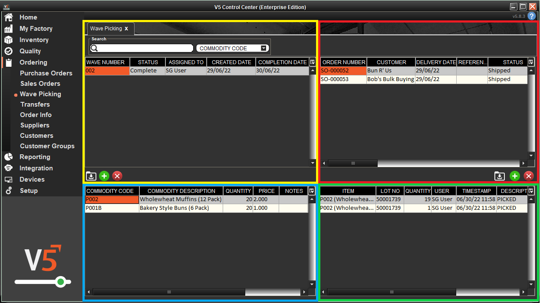Click the Reporting pie chart icon

[x=8, y=156]
